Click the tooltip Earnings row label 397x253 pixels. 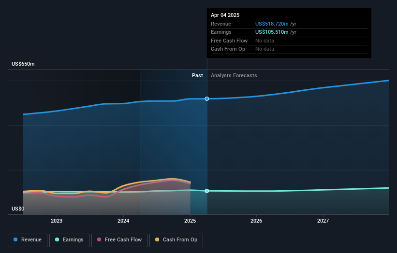pyautogui.click(x=221, y=32)
